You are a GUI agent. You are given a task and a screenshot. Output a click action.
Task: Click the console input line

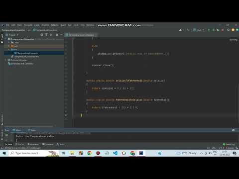click(126, 140)
